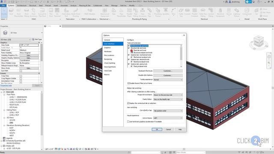The height and width of the screenshot is (154, 274).
Task: Open the Help question mark icon
Action: (x=259, y=2)
